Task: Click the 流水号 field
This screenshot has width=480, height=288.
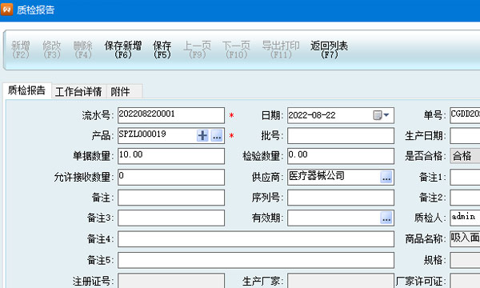Action: pyautogui.click(x=171, y=115)
